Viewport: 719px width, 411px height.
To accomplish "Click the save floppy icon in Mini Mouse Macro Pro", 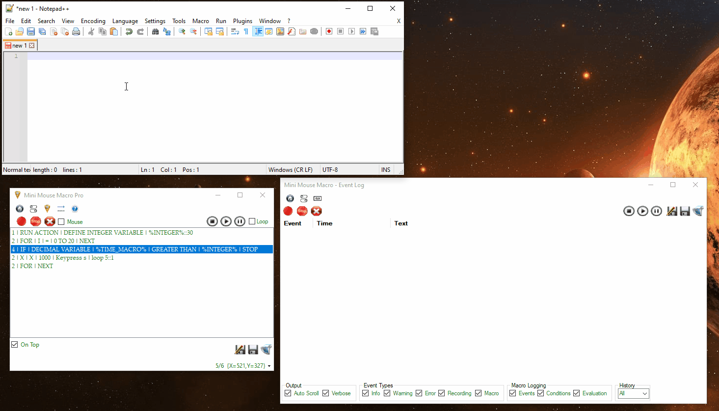I will (253, 350).
